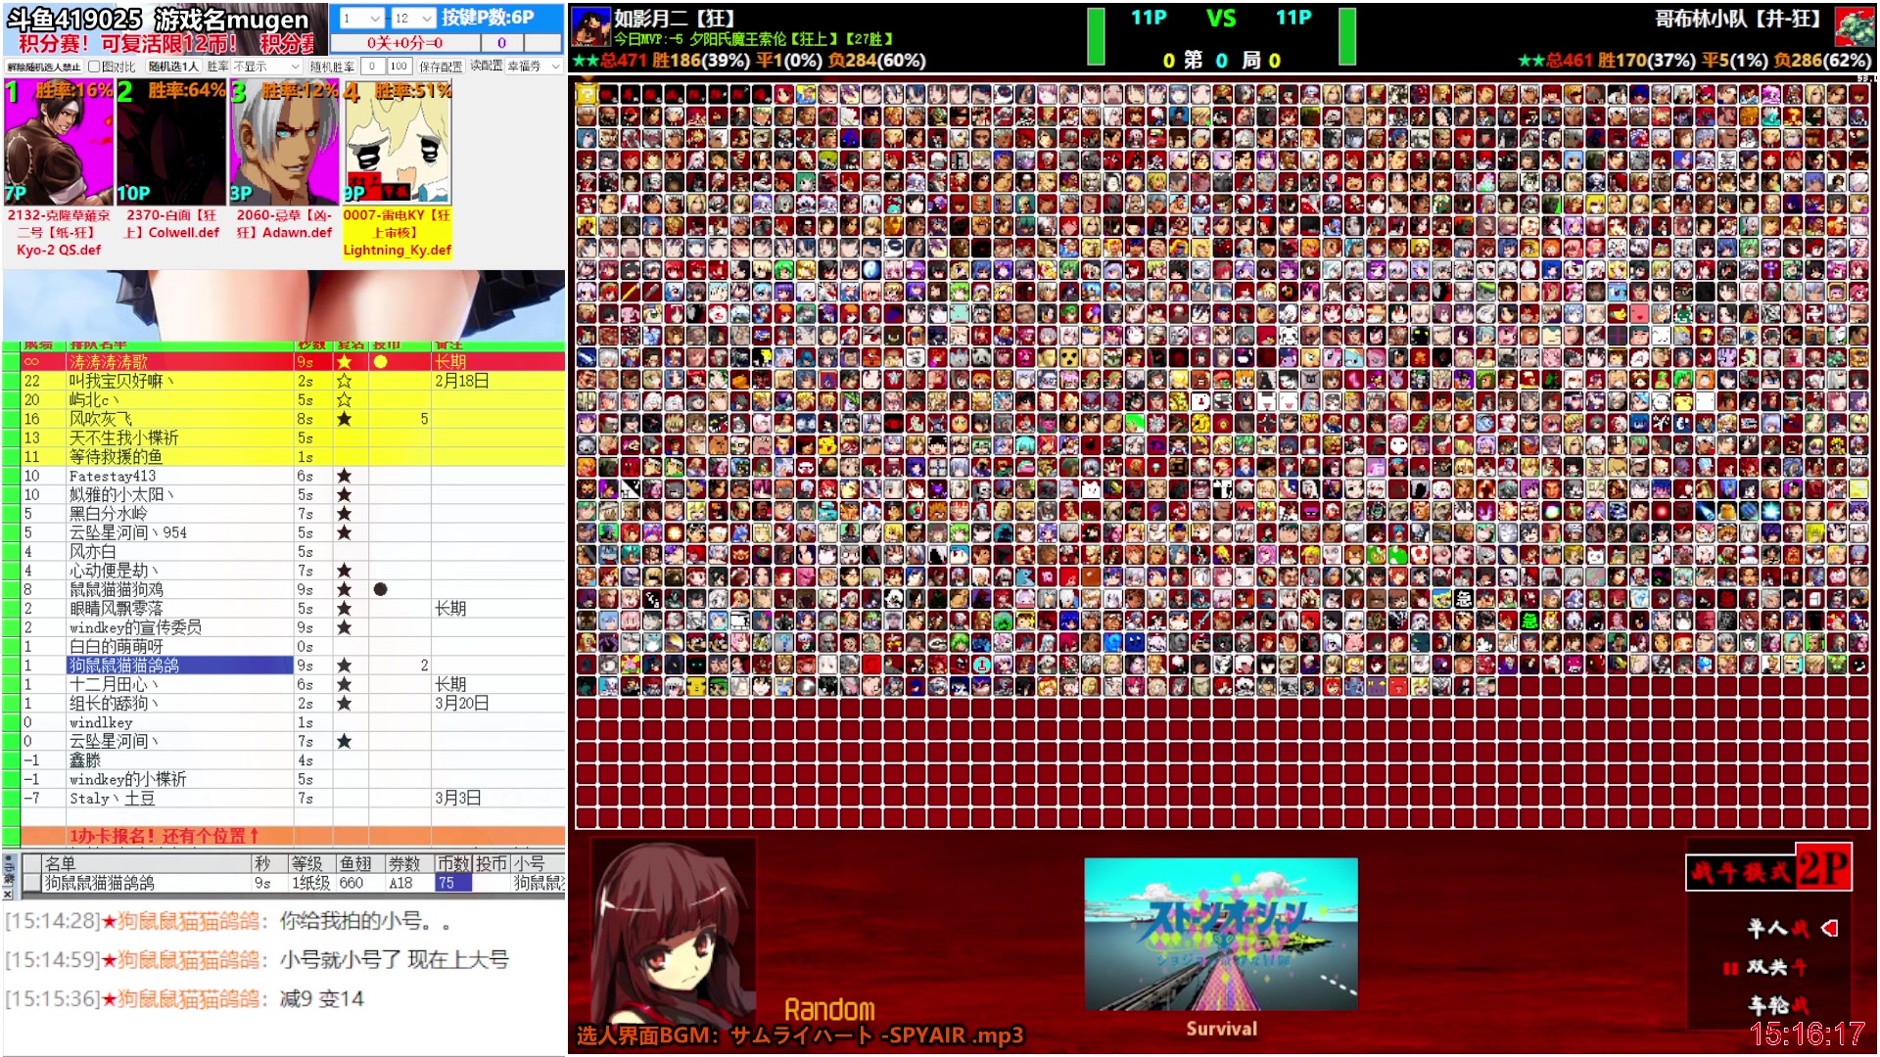
Task: Choose the middle battle mode option
Action: (1776, 967)
